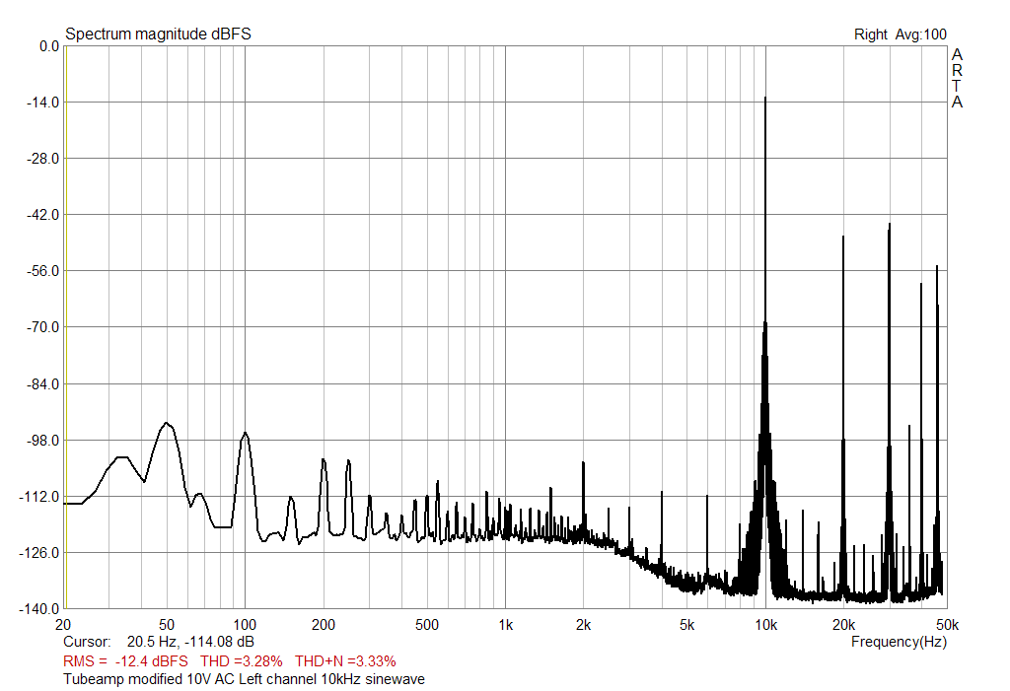Click the tall fundamental peak at 10kHz

click(766, 148)
